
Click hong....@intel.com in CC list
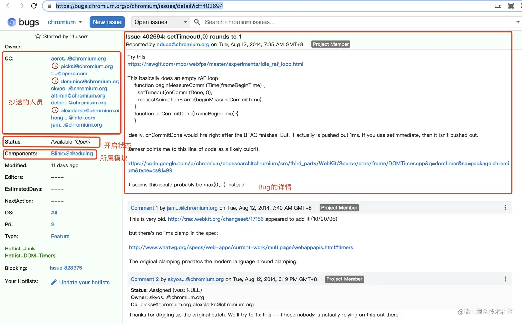[73, 118]
